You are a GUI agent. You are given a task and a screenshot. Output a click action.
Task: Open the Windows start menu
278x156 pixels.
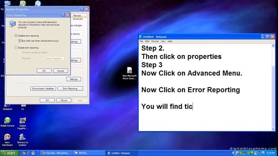coord(10,153)
